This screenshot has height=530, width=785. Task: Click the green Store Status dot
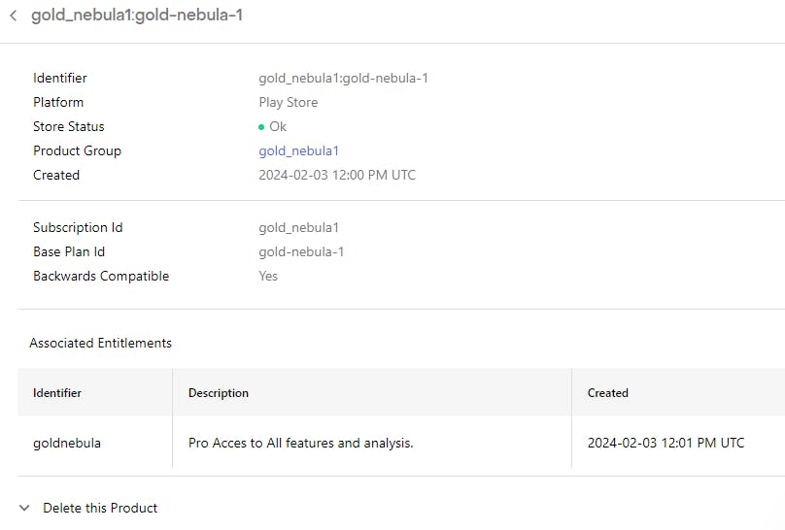click(x=261, y=127)
